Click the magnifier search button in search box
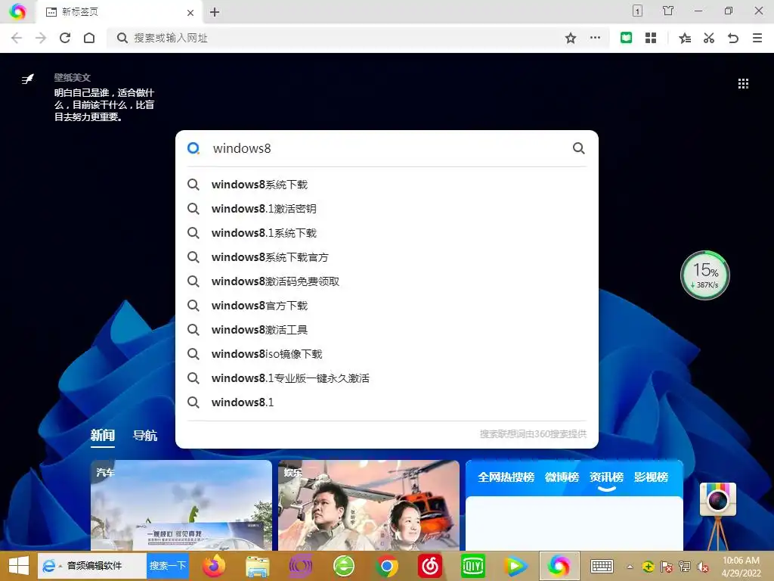 [578, 148]
